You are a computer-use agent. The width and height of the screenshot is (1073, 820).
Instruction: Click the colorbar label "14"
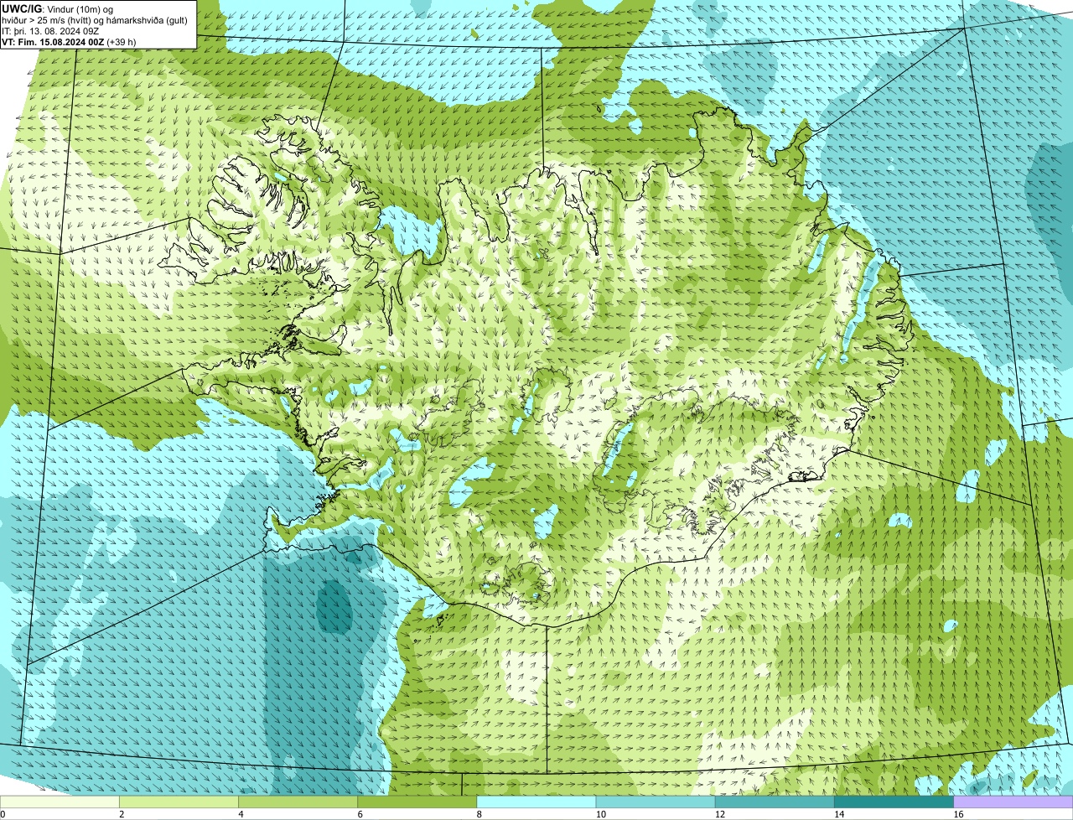[x=839, y=814]
